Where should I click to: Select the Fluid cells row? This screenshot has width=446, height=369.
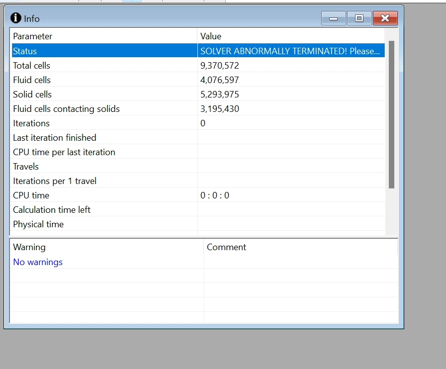tap(198, 80)
